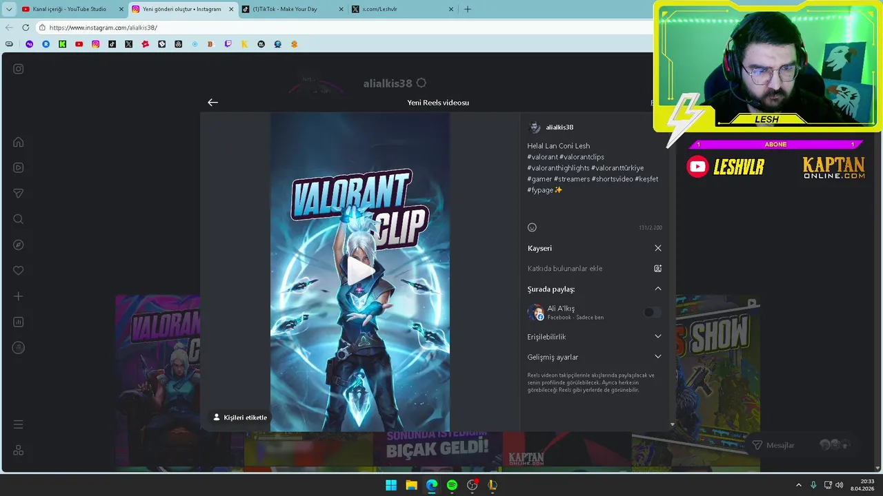Open the Windows Start menu
Screen dimensions: 883x496
tap(391, 485)
